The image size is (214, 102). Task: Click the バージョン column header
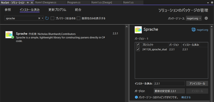pos(175,45)
